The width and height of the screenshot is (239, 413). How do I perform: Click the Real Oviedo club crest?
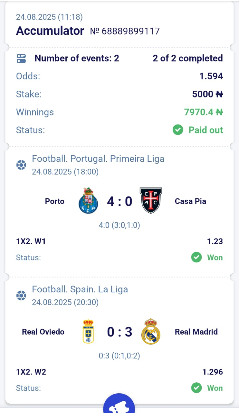tap(88, 331)
